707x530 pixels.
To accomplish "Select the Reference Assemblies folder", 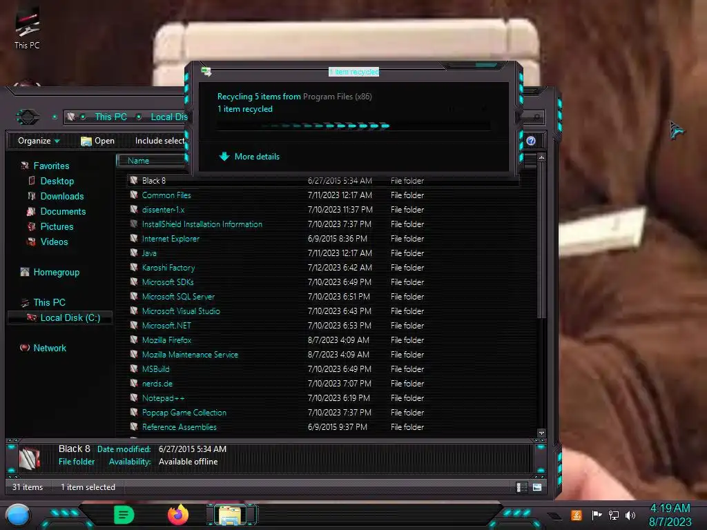I will 179,426.
